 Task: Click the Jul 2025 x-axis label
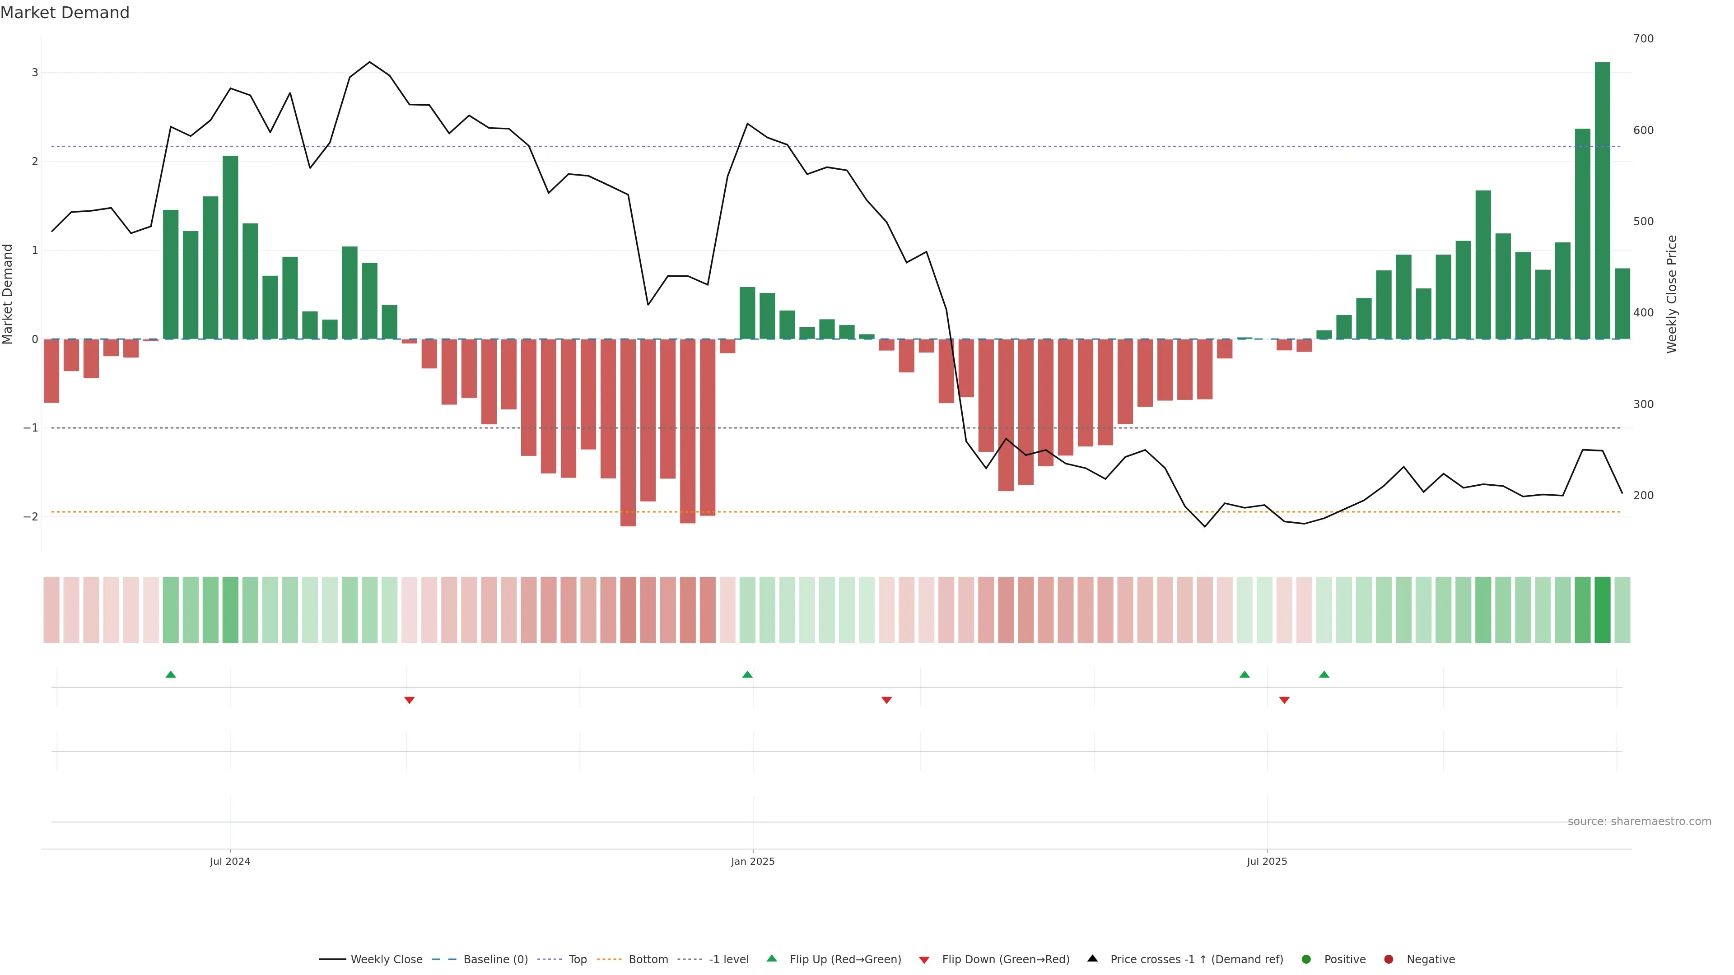click(x=1267, y=862)
